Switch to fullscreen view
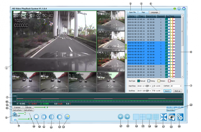Screen dimensions: 201x132 point(164,117)
